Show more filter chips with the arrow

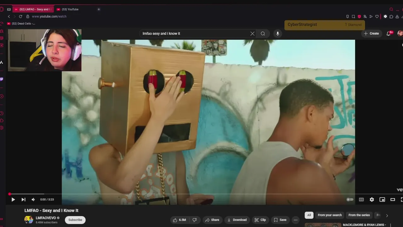click(387, 215)
